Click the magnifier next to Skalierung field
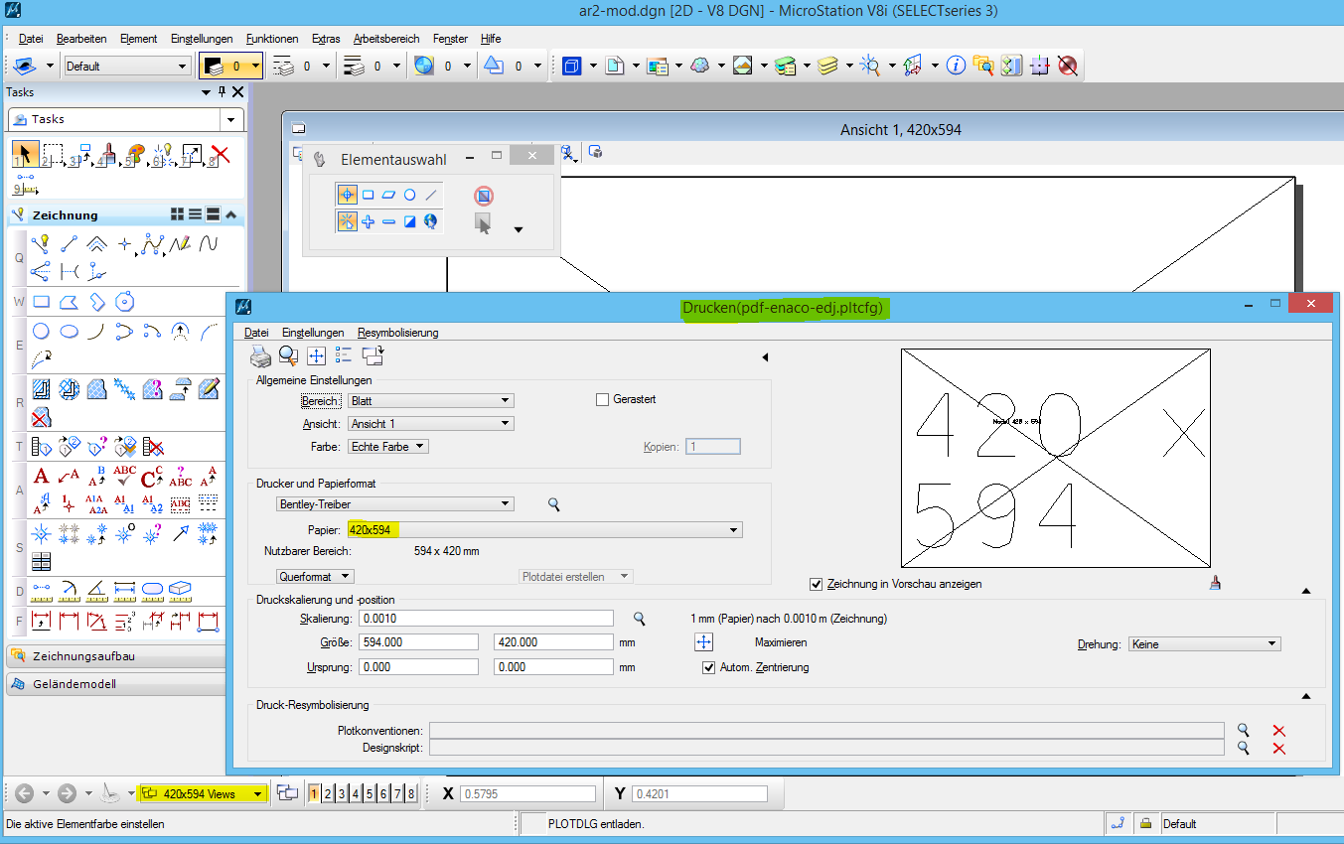Image resolution: width=1344 pixels, height=844 pixels. click(x=640, y=619)
